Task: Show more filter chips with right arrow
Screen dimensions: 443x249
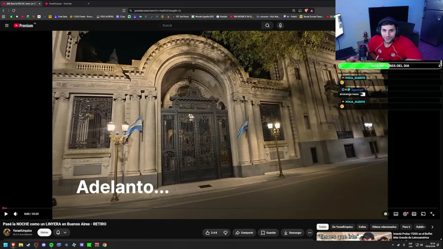Action: pyautogui.click(x=432, y=227)
